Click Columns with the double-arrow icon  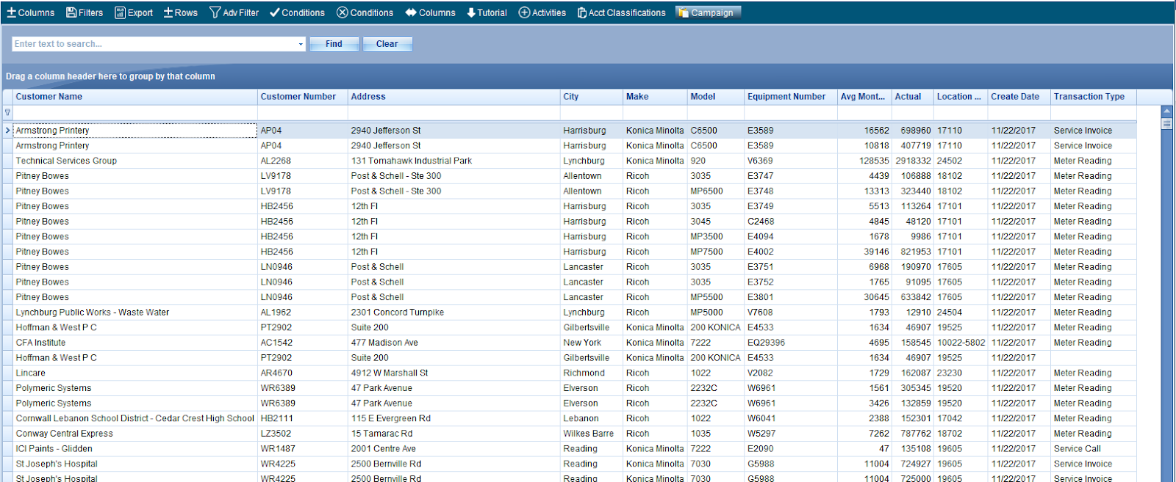tap(431, 12)
